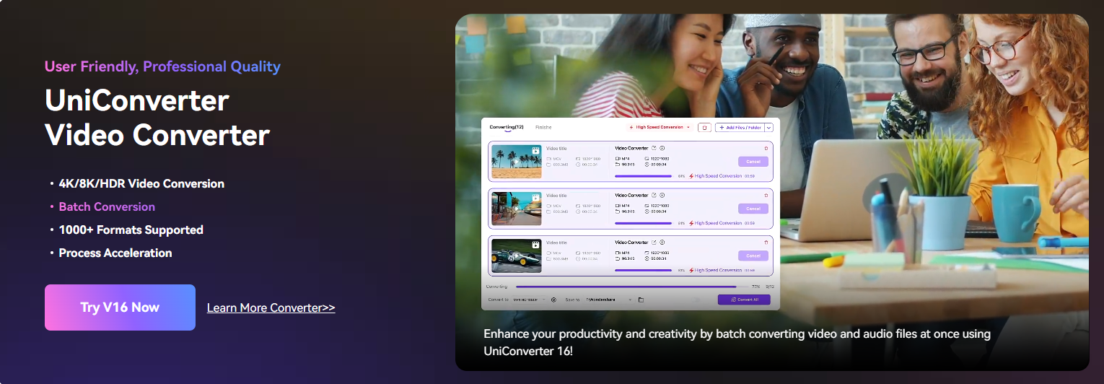The width and height of the screenshot is (1104, 384).
Task: Click the info icon in the race car row
Action: [662, 242]
